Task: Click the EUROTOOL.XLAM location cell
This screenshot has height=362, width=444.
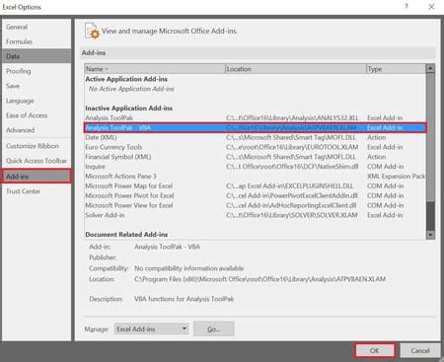Action: (292, 147)
